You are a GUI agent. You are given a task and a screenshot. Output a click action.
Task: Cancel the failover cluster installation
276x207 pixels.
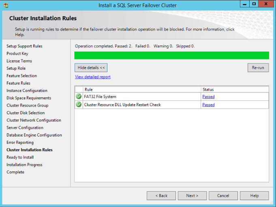pos(223,196)
